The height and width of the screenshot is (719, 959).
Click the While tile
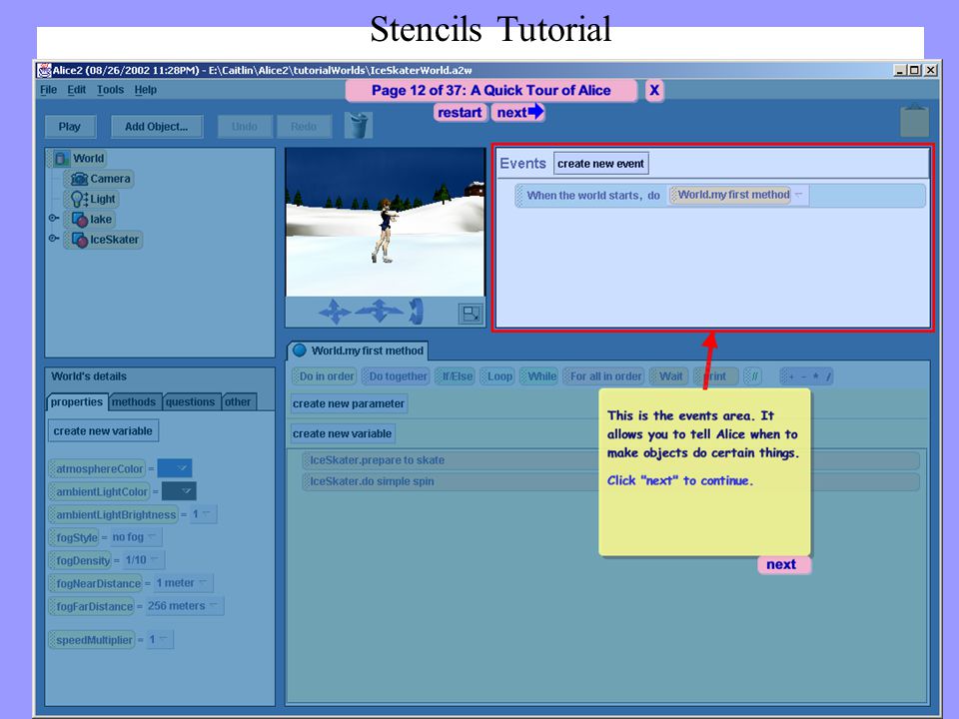(538, 376)
